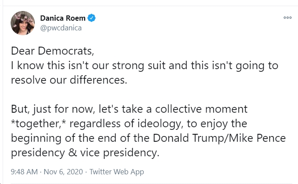The image size is (298, 184).
Task: Click the "presidency & vice presidency." line
Action: 85,153
